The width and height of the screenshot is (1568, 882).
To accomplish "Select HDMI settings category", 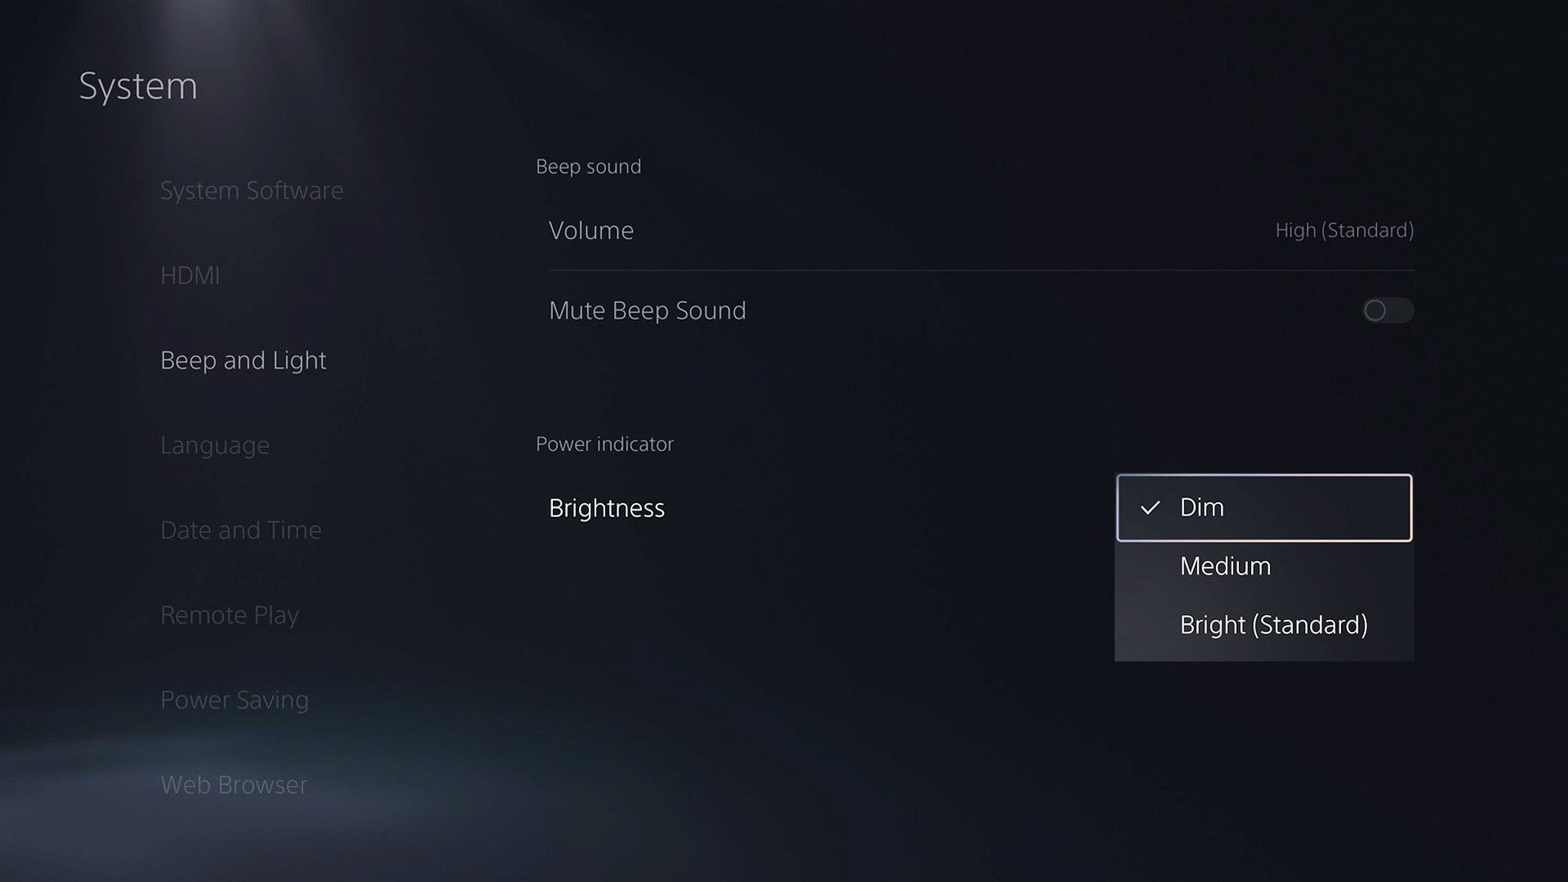I will tap(190, 274).
